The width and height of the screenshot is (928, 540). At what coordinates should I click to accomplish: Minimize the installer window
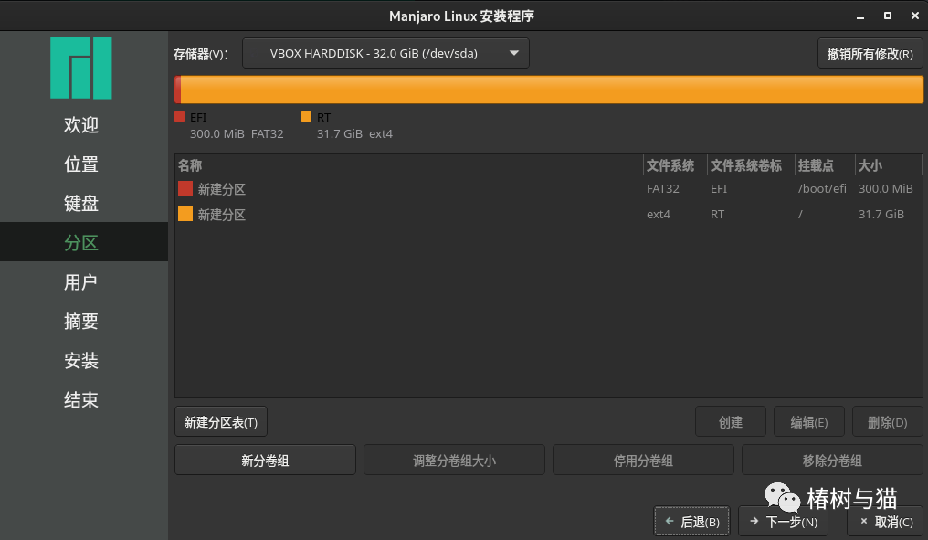pyautogui.click(x=859, y=16)
